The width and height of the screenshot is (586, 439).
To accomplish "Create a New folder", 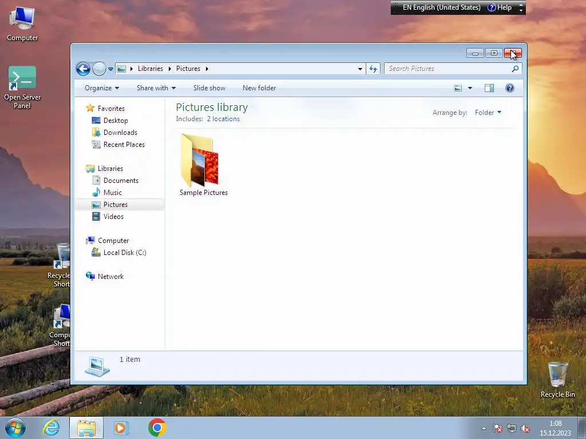I will click(259, 88).
